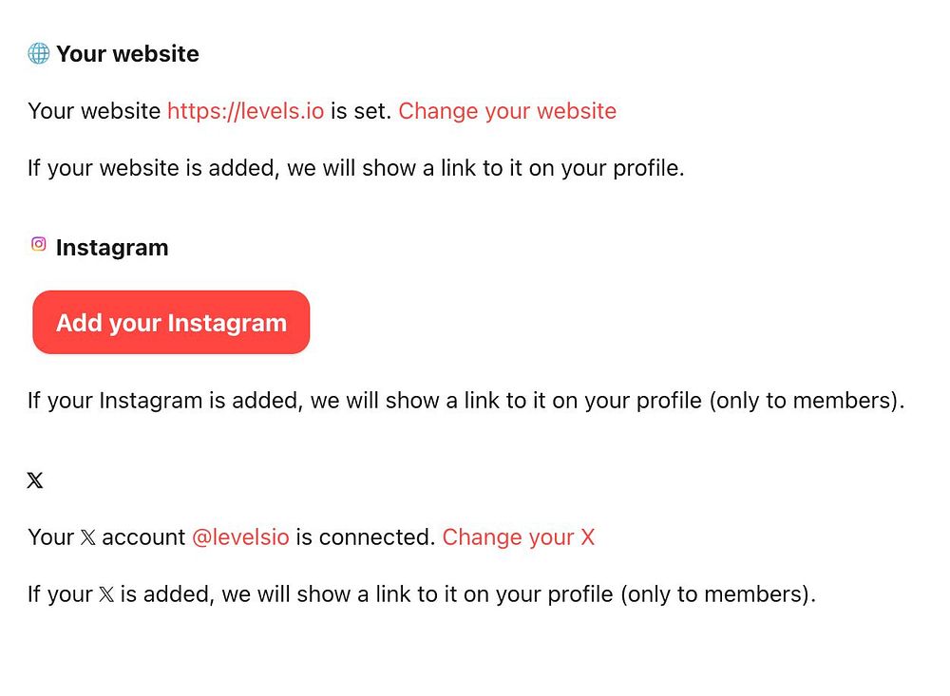
Task: Click the 'If your website is added' paragraph
Action: [355, 169]
